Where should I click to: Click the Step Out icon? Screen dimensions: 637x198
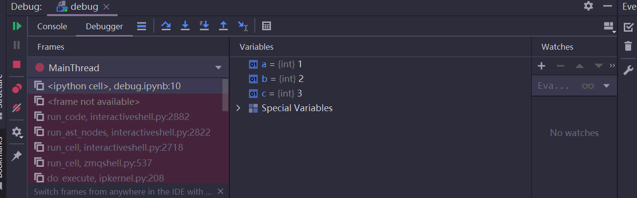point(223,26)
